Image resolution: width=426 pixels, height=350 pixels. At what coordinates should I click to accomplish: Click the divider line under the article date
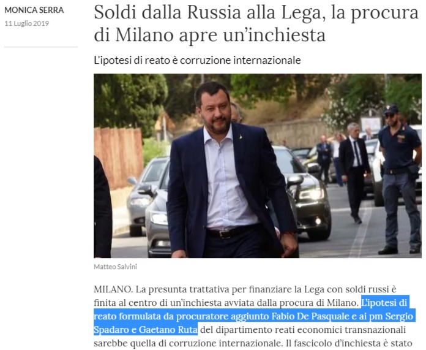[41, 47]
